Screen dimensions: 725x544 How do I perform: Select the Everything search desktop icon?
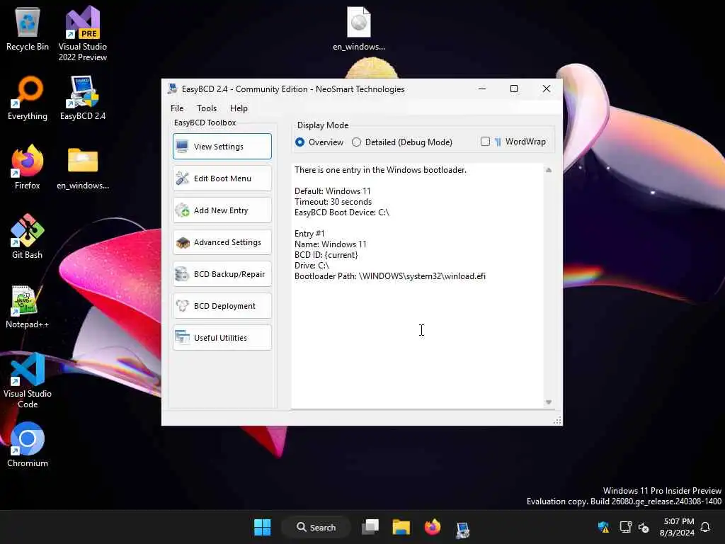click(x=28, y=98)
